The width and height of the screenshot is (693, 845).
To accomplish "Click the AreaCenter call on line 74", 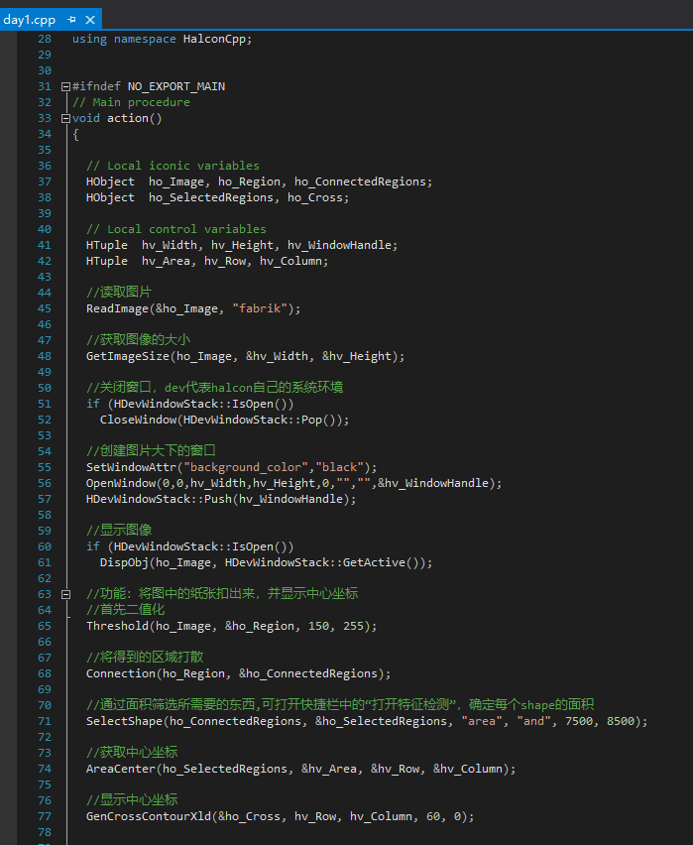I will (x=119, y=769).
